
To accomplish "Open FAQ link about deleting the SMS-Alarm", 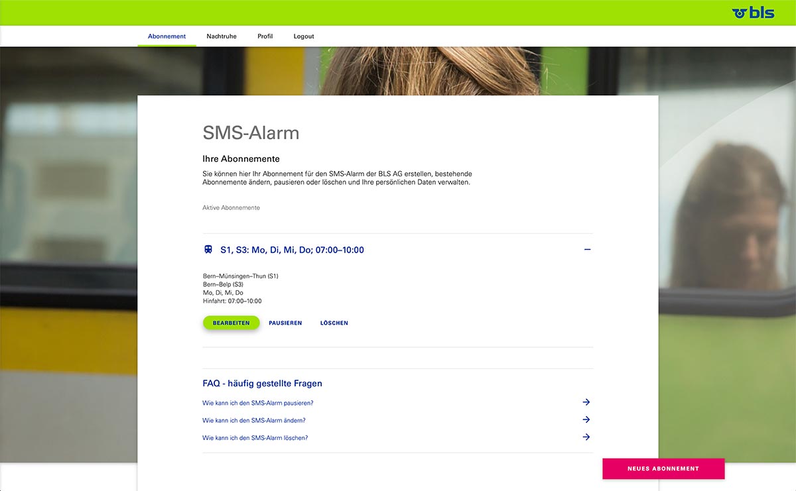I will (255, 438).
